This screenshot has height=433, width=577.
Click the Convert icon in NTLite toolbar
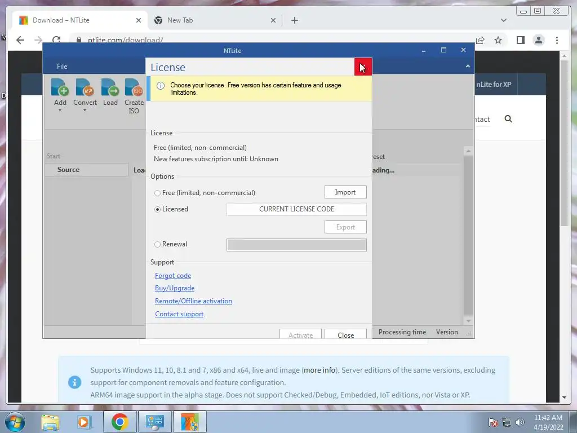tap(85, 87)
